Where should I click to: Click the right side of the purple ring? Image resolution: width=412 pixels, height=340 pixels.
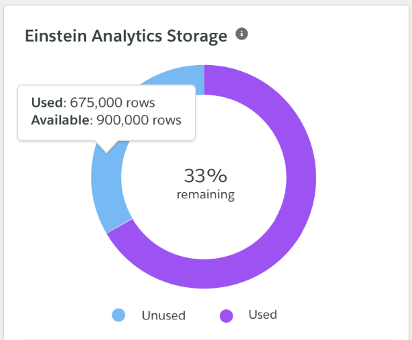point(301,176)
